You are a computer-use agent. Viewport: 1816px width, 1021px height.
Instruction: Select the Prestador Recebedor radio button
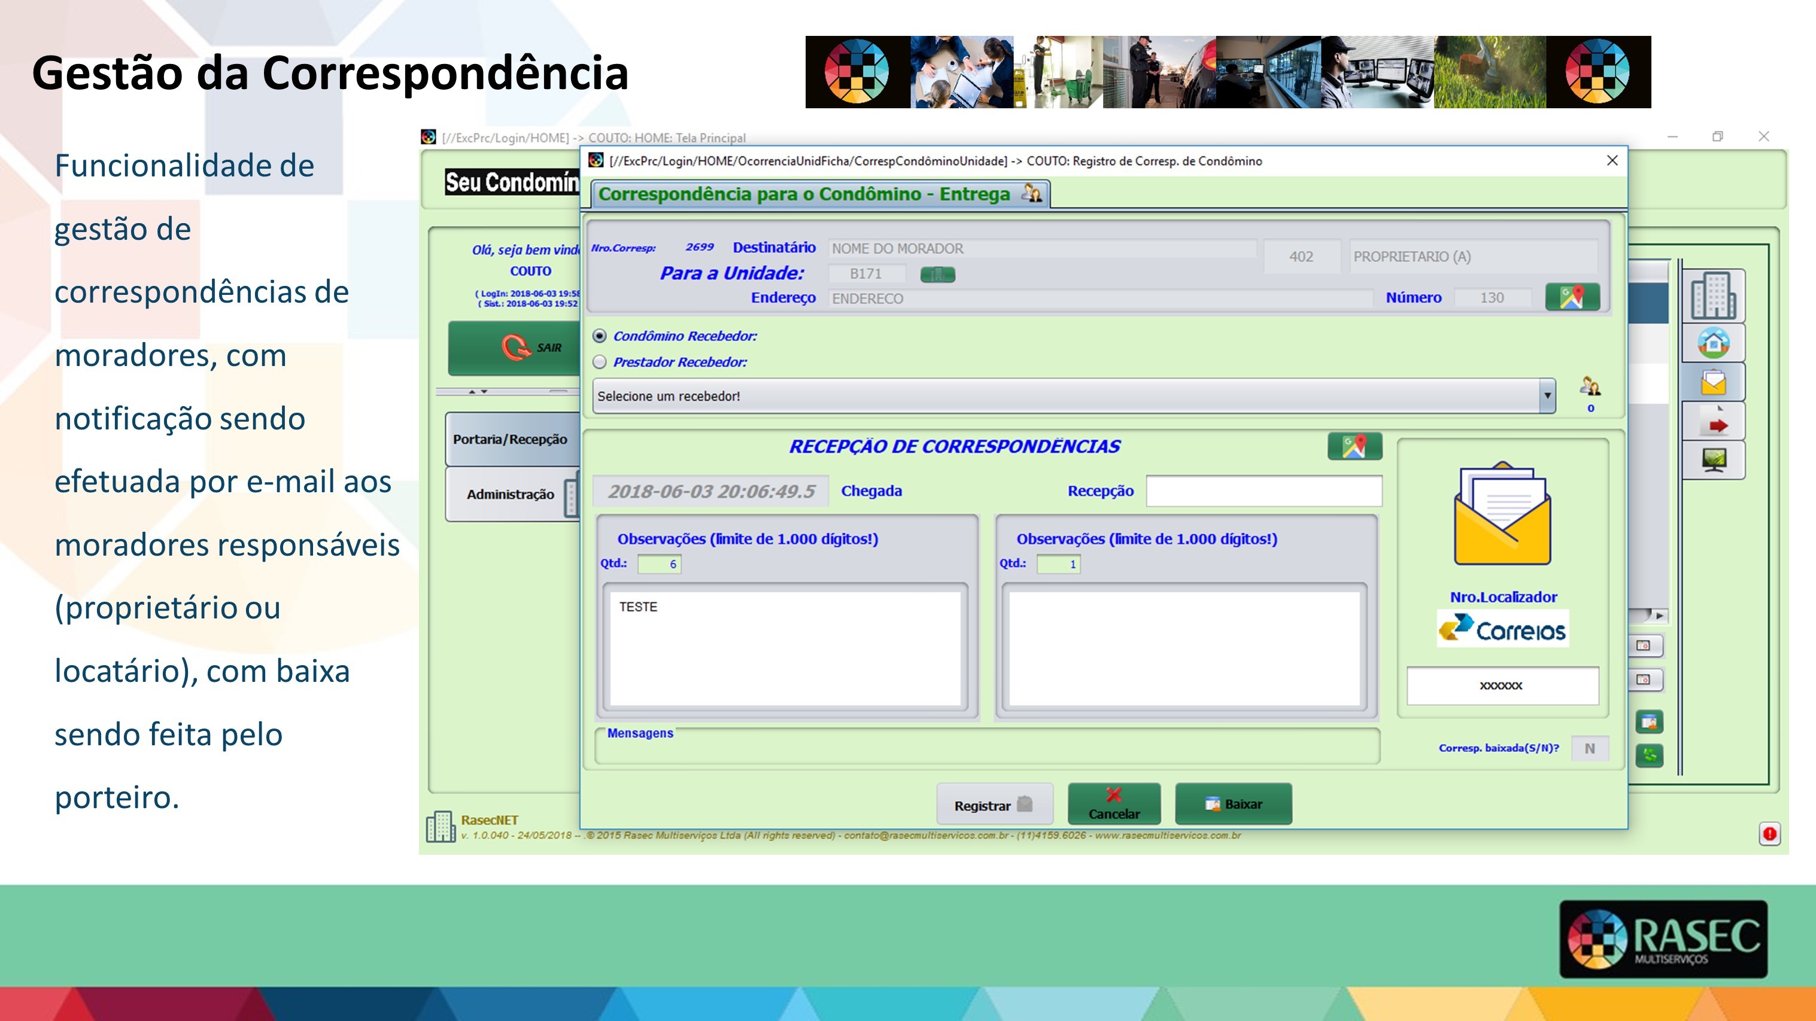click(x=600, y=362)
